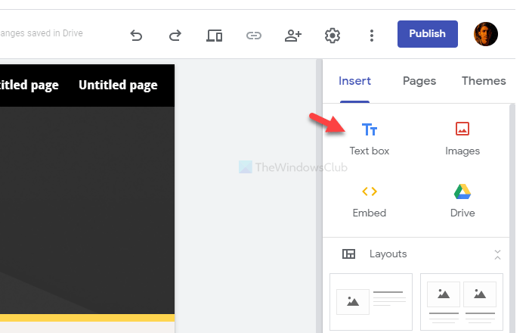The image size is (529, 333).
Task: Switch to the Themes tab
Action: pyautogui.click(x=484, y=81)
